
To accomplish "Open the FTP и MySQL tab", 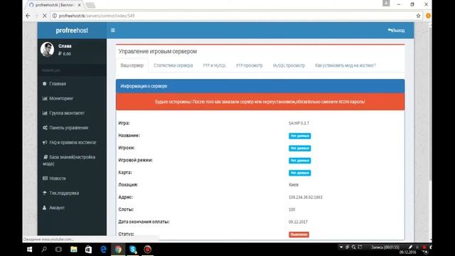I will point(215,65).
